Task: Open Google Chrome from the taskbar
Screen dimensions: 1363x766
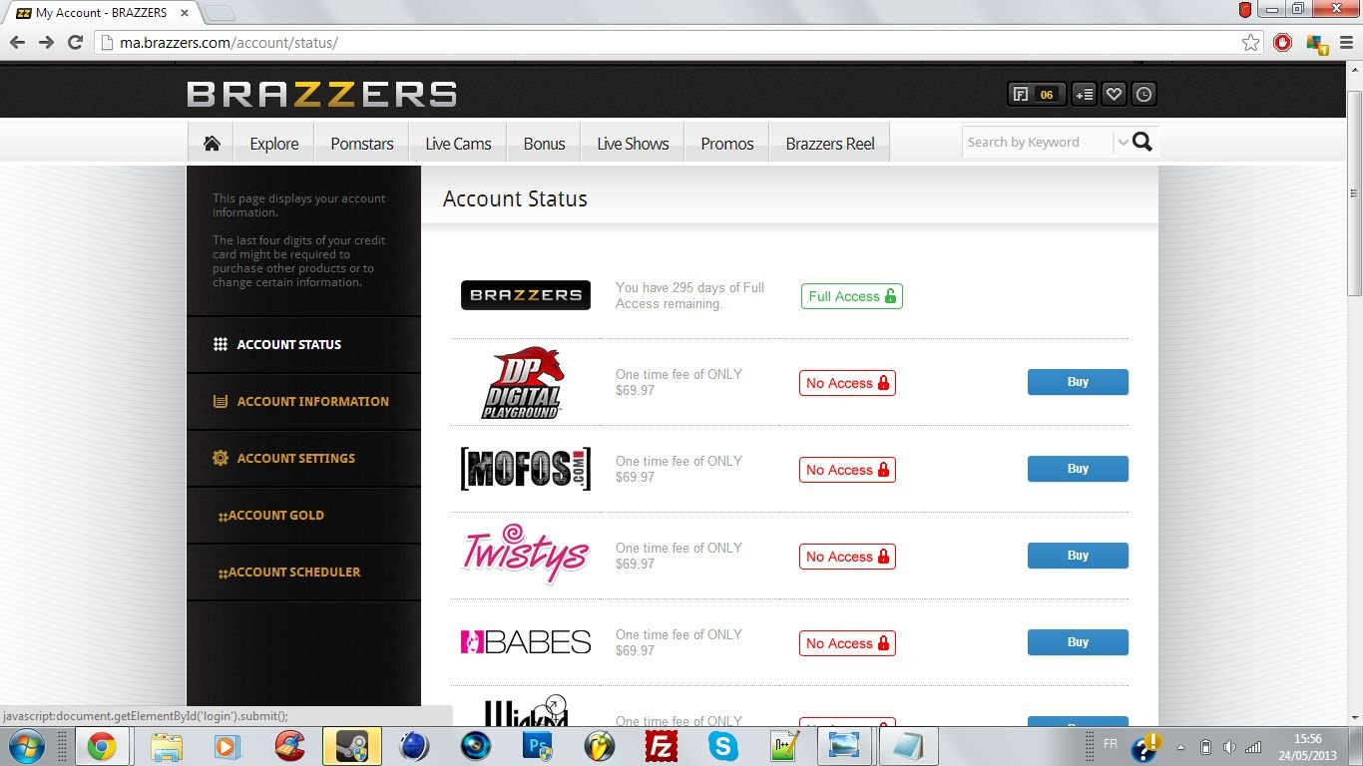Action: coord(101,746)
